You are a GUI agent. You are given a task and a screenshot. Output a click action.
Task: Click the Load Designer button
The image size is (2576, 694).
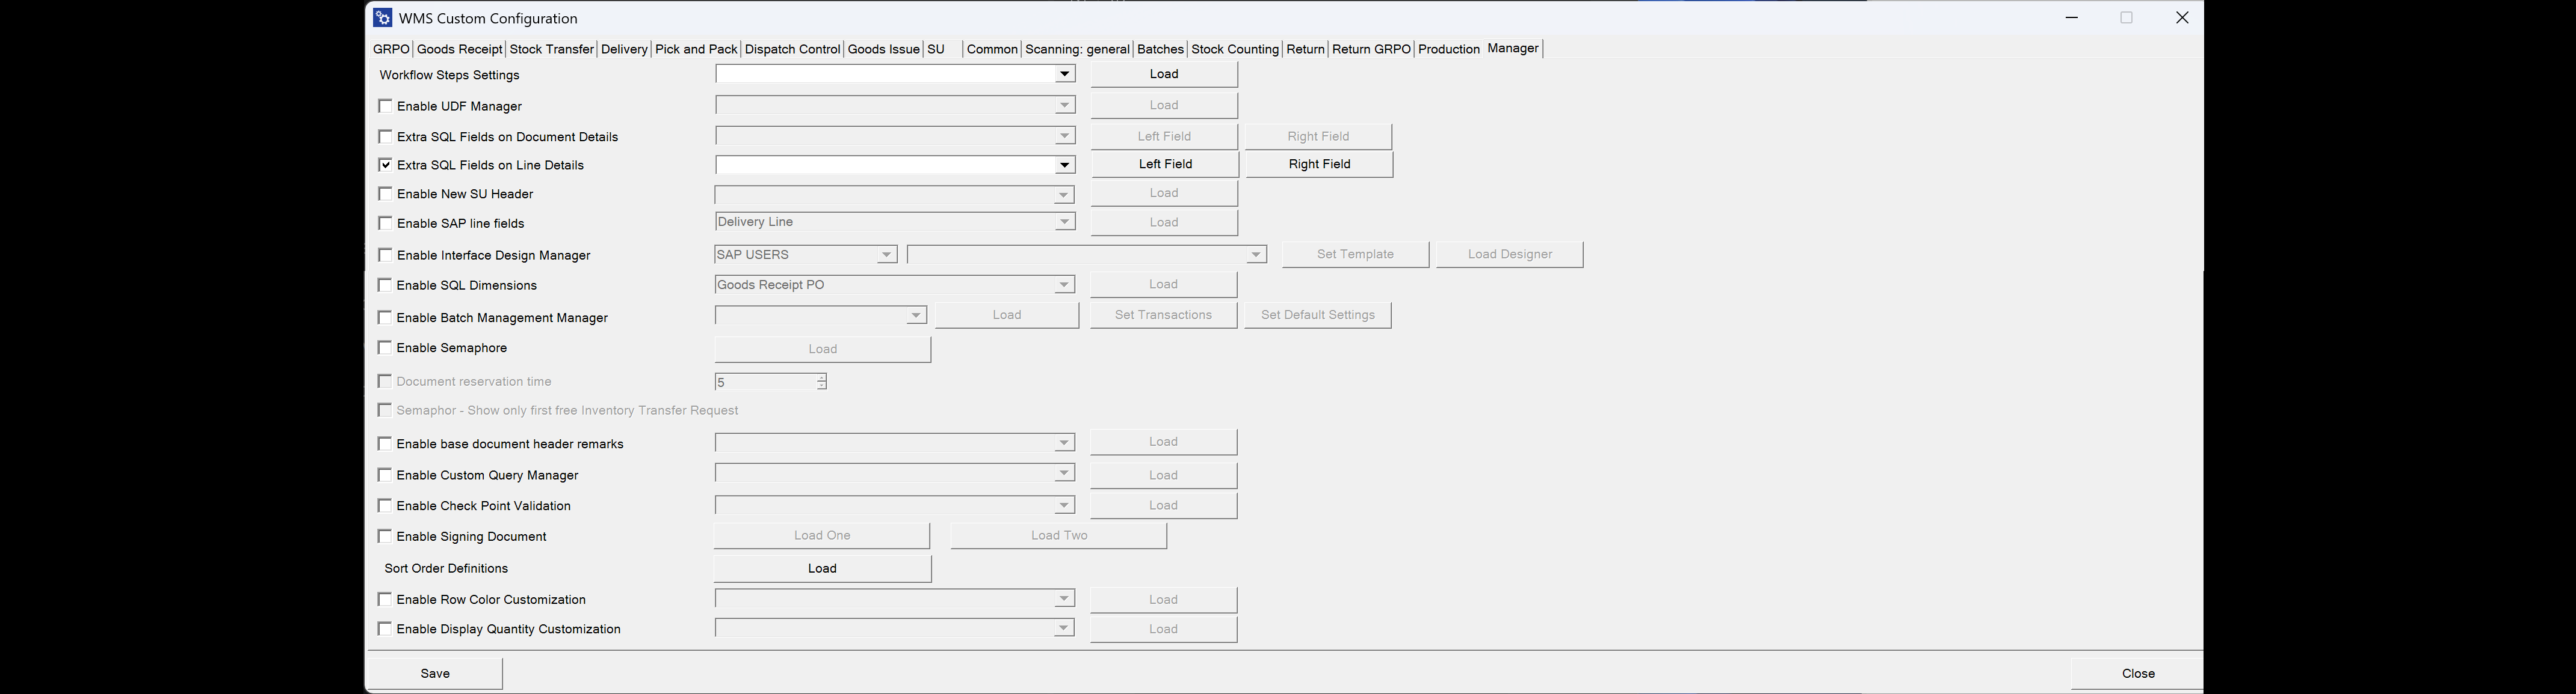(x=1510, y=255)
